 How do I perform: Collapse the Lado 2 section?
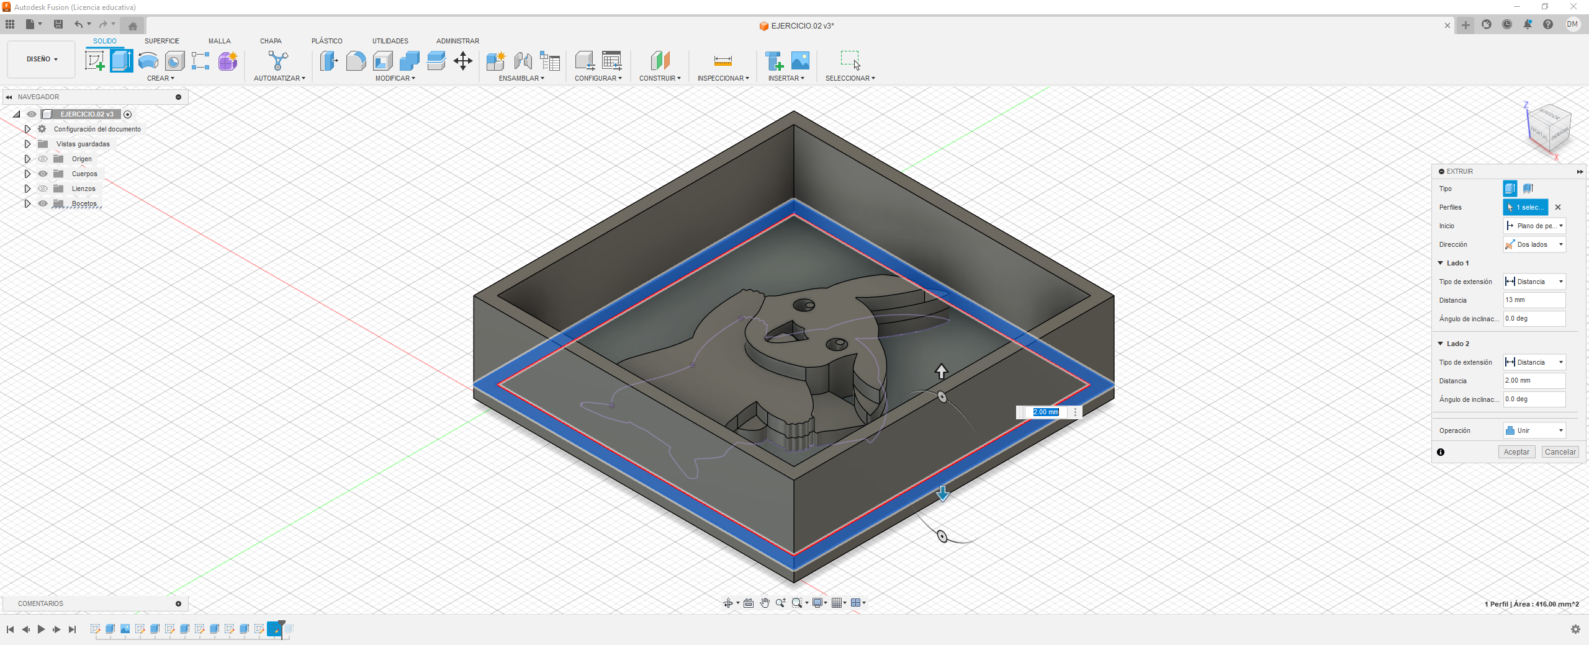[x=1441, y=344]
